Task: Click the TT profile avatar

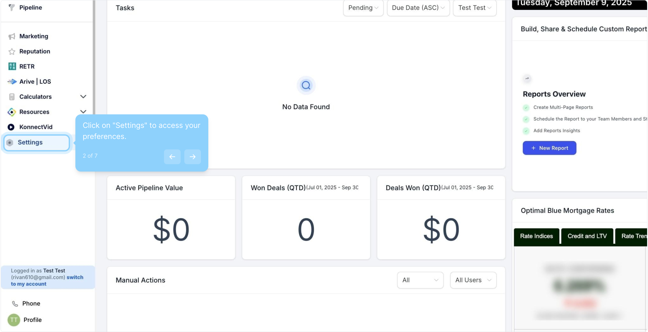Action: pos(14,320)
